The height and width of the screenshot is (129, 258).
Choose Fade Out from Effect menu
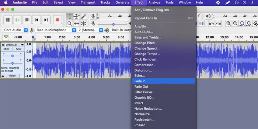[x=141, y=87]
